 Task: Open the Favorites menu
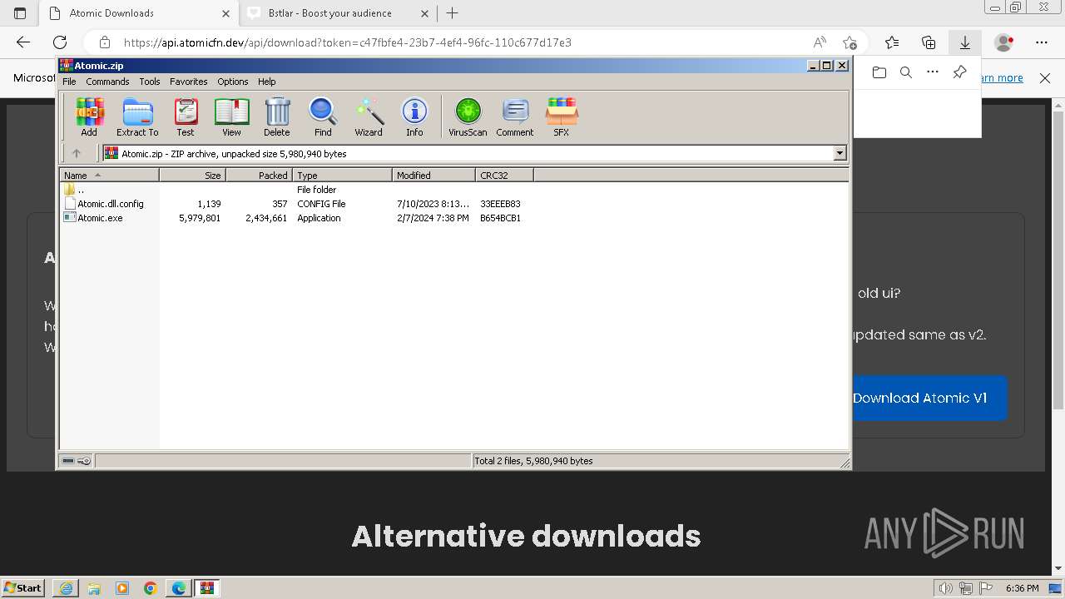(x=189, y=82)
